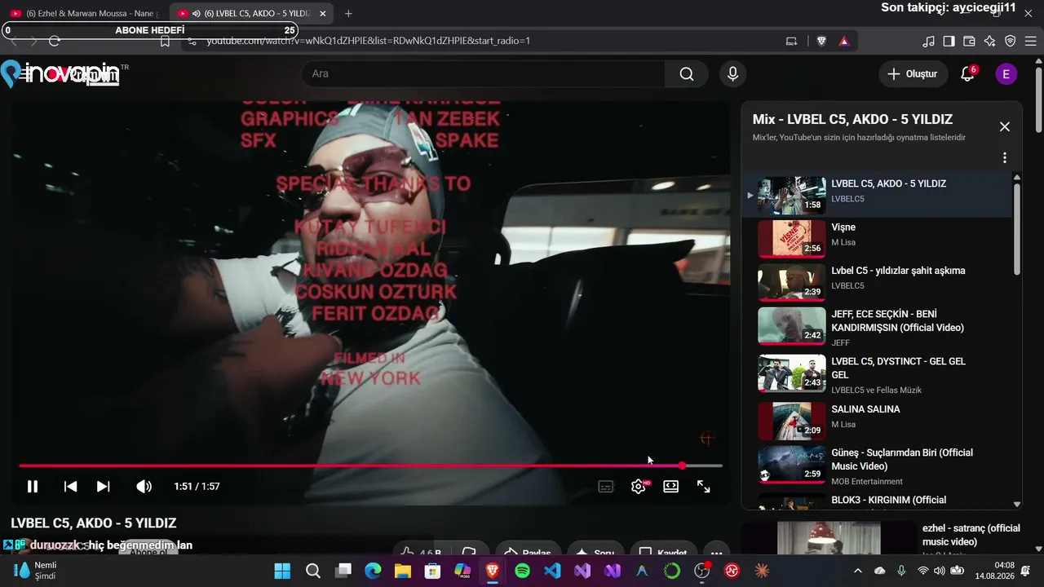Launch Microsoft Edge from the taskbar

(x=373, y=571)
